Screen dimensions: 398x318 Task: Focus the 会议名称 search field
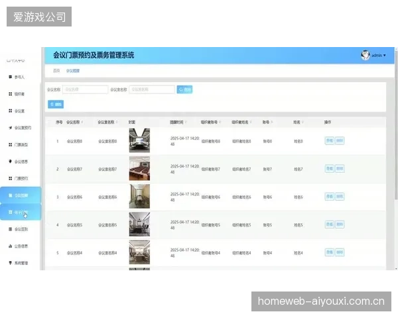86,89
